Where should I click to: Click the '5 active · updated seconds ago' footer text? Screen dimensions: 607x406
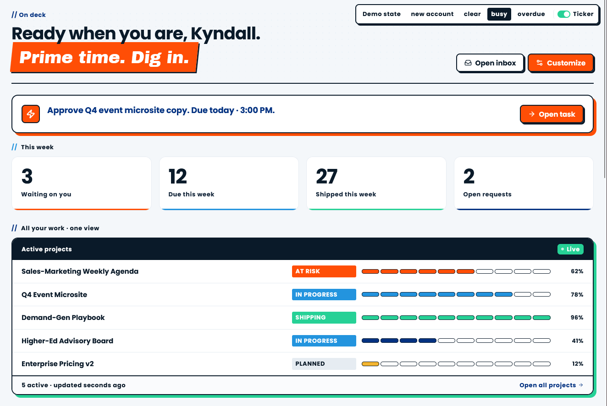pyautogui.click(x=73, y=385)
